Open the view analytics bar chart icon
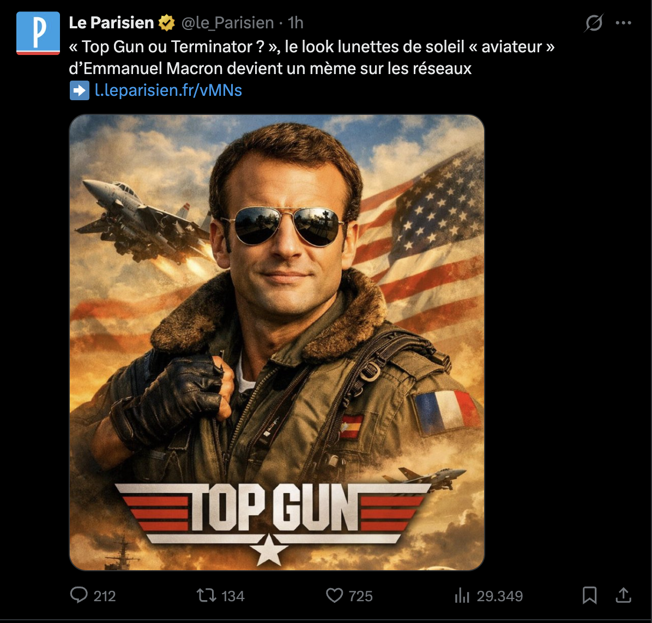Viewport: 652px width, 623px height. click(462, 596)
